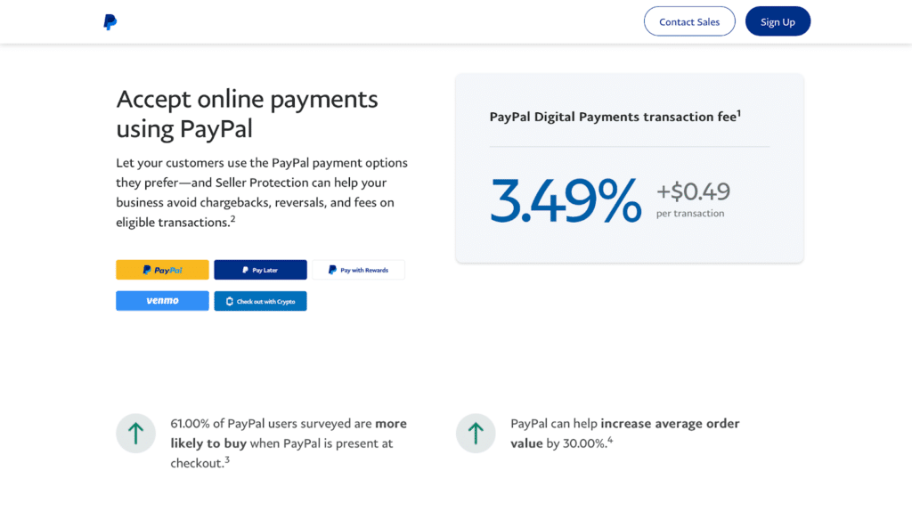Open footnote 4 after '30.00%'

(x=609, y=439)
